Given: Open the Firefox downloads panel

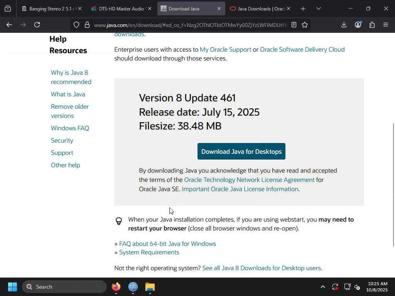Looking at the screenshot, I should pos(344,25).
